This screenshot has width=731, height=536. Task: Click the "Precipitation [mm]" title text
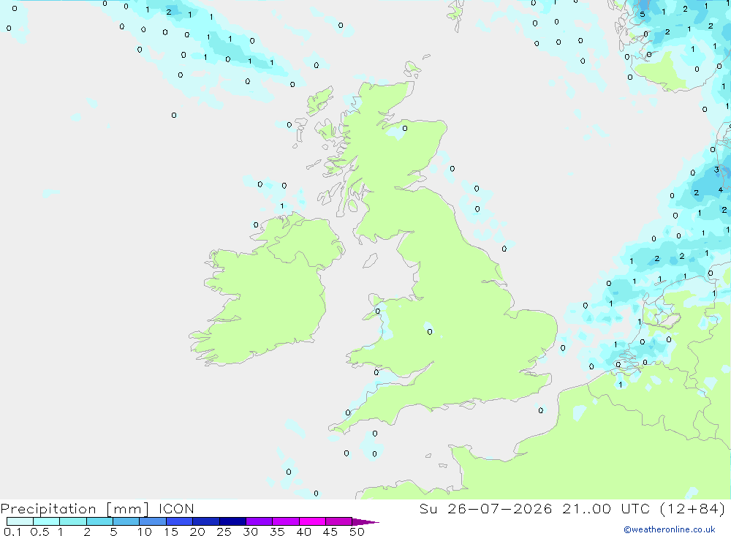pos(75,509)
